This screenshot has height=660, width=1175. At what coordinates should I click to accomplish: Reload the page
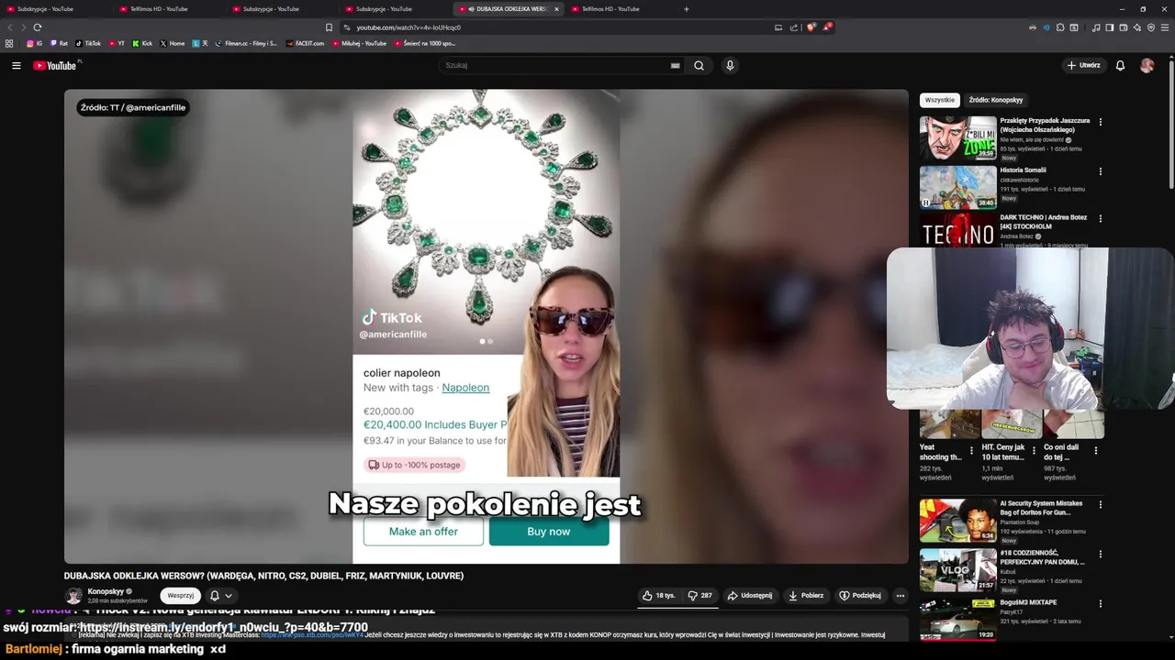(37, 27)
